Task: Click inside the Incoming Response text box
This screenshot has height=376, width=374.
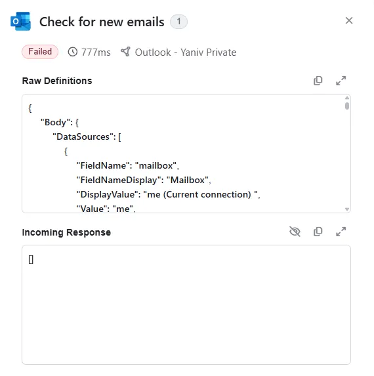Action: coord(186,304)
